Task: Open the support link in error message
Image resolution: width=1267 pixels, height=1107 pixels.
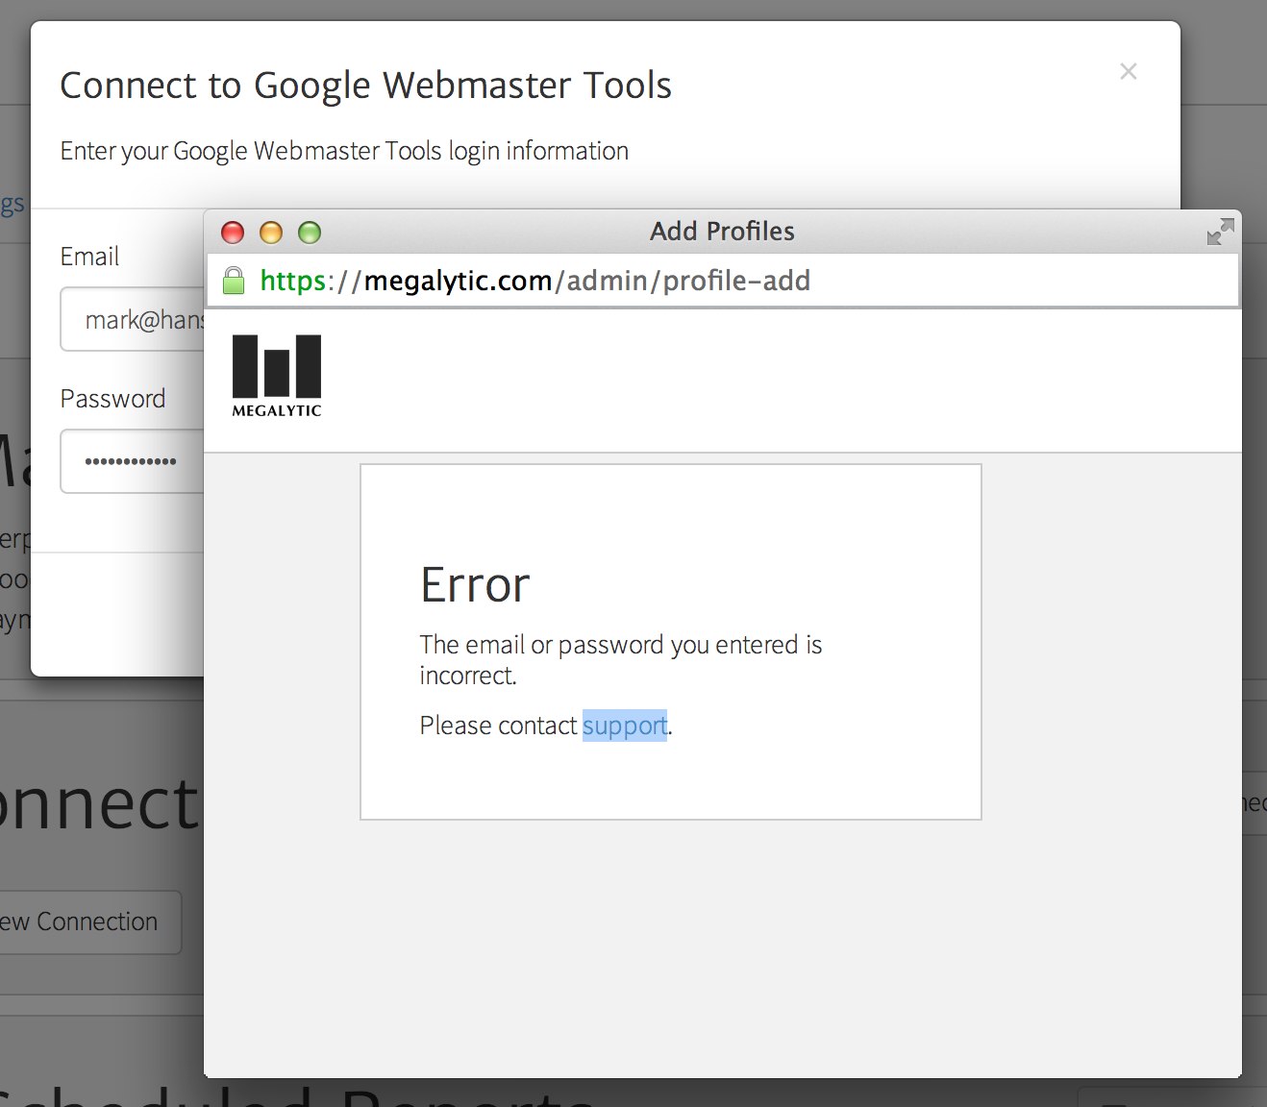Action: [625, 726]
